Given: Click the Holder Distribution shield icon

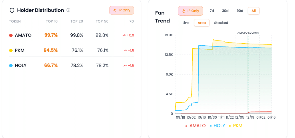Looking at the screenshot, I should [x=12, y=10].
